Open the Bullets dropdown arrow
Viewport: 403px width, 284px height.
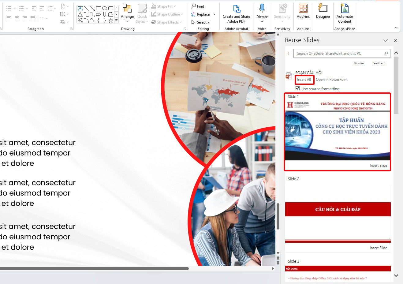click(x=14, y=9)
